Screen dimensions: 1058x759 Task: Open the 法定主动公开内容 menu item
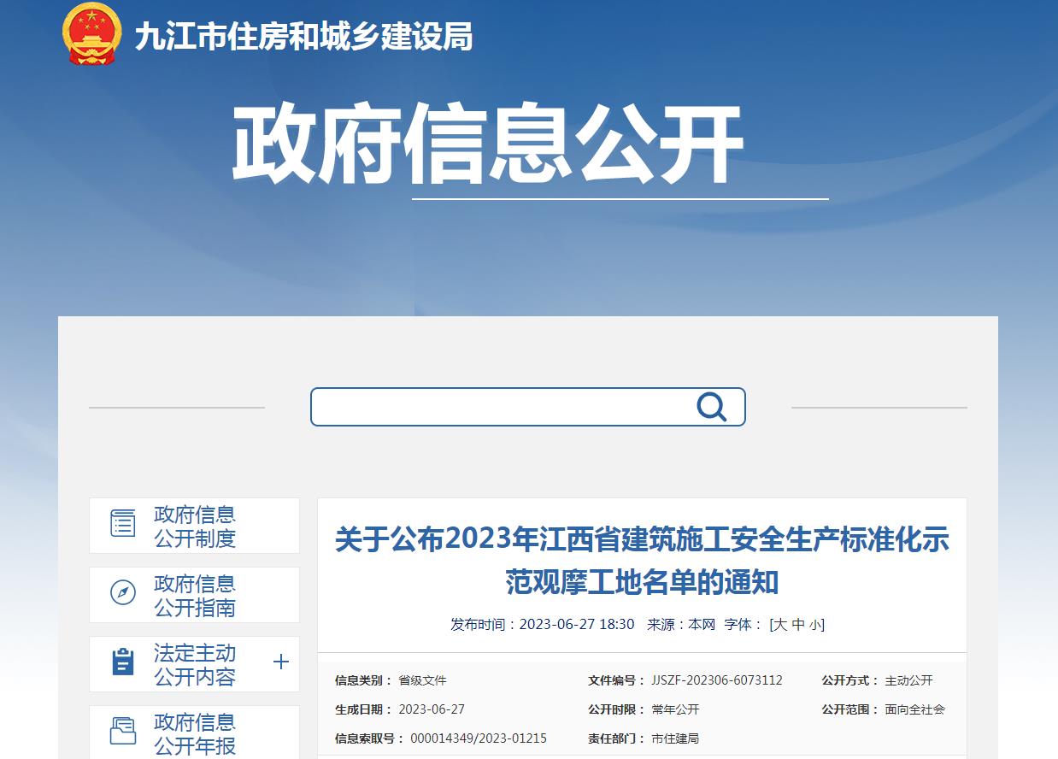[195, 665]
